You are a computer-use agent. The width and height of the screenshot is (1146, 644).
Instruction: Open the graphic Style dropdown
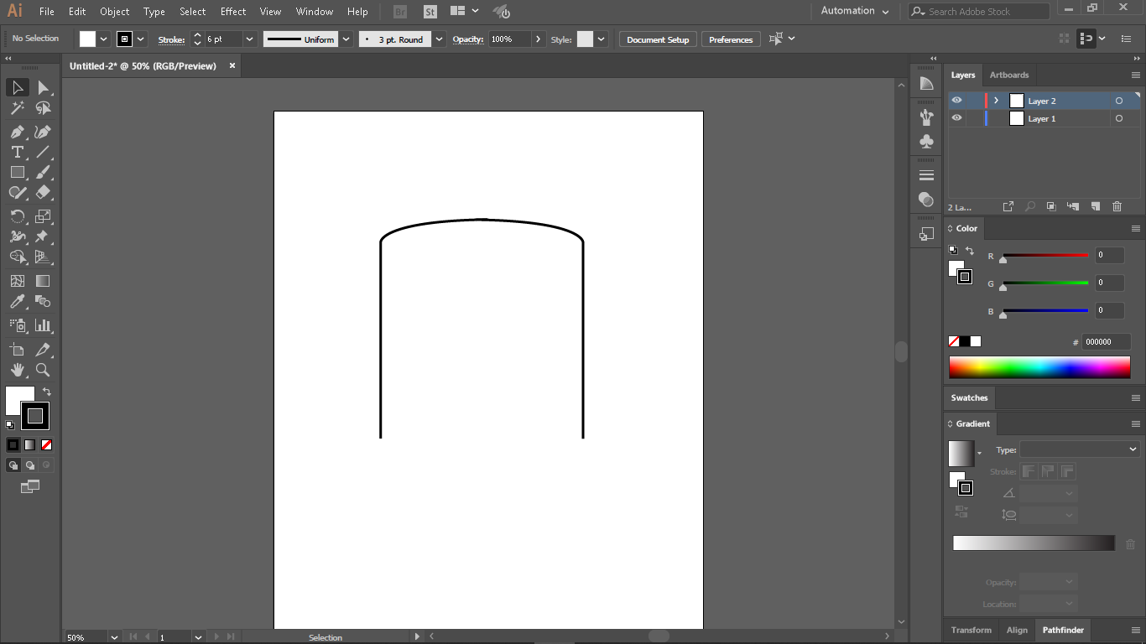tap(602, 39)
